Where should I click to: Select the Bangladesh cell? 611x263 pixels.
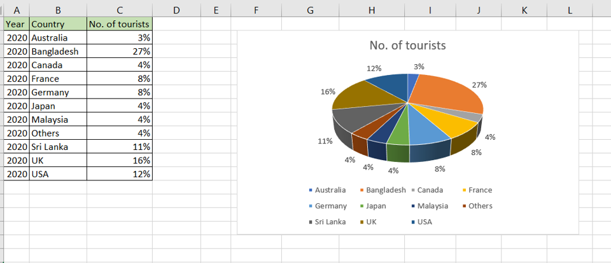click(x=58, y=51)
